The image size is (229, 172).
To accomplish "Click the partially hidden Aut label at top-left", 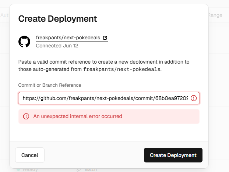I will coord(4,15).
